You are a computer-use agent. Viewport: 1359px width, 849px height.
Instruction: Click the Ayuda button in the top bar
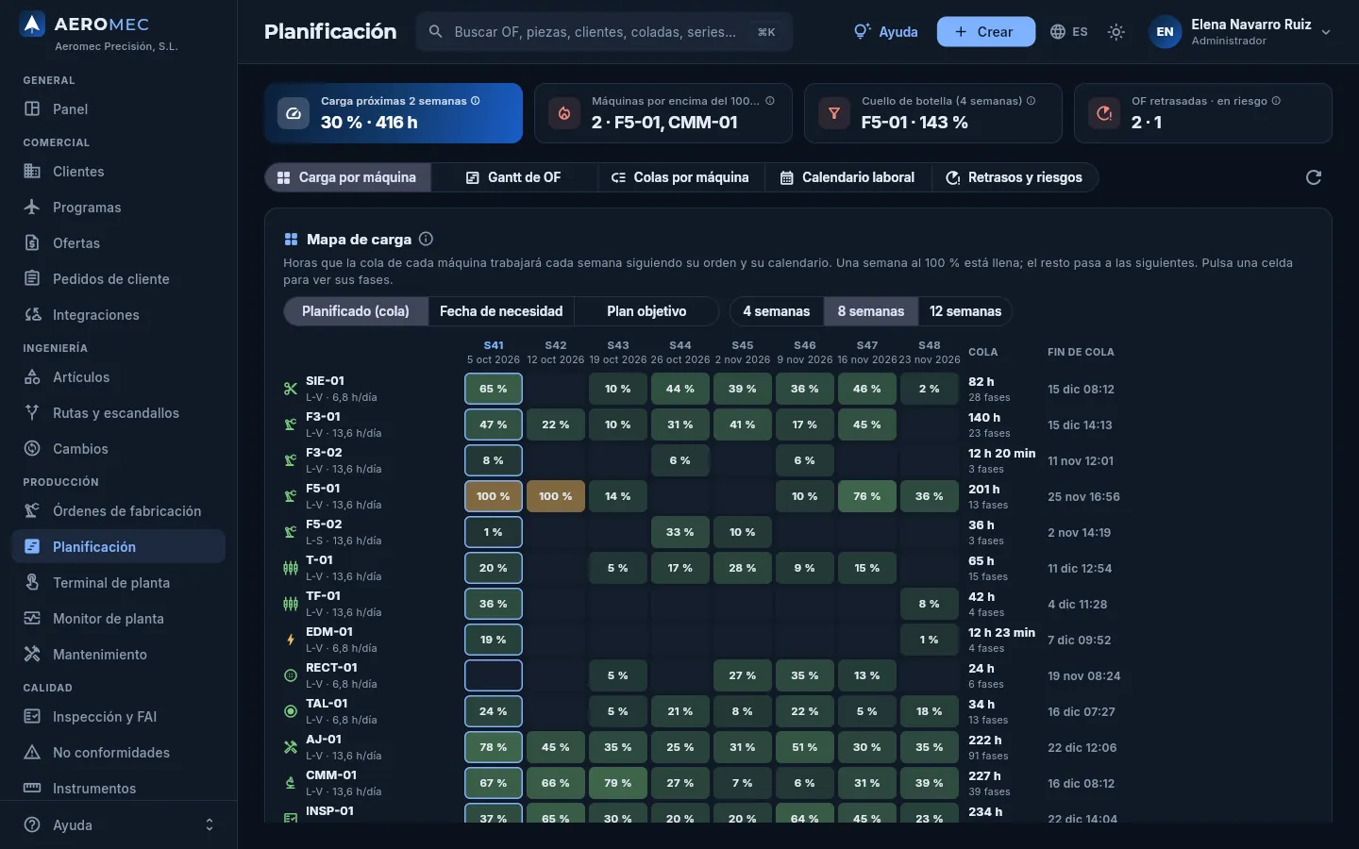pyautogui.click(x=885, y=32)
